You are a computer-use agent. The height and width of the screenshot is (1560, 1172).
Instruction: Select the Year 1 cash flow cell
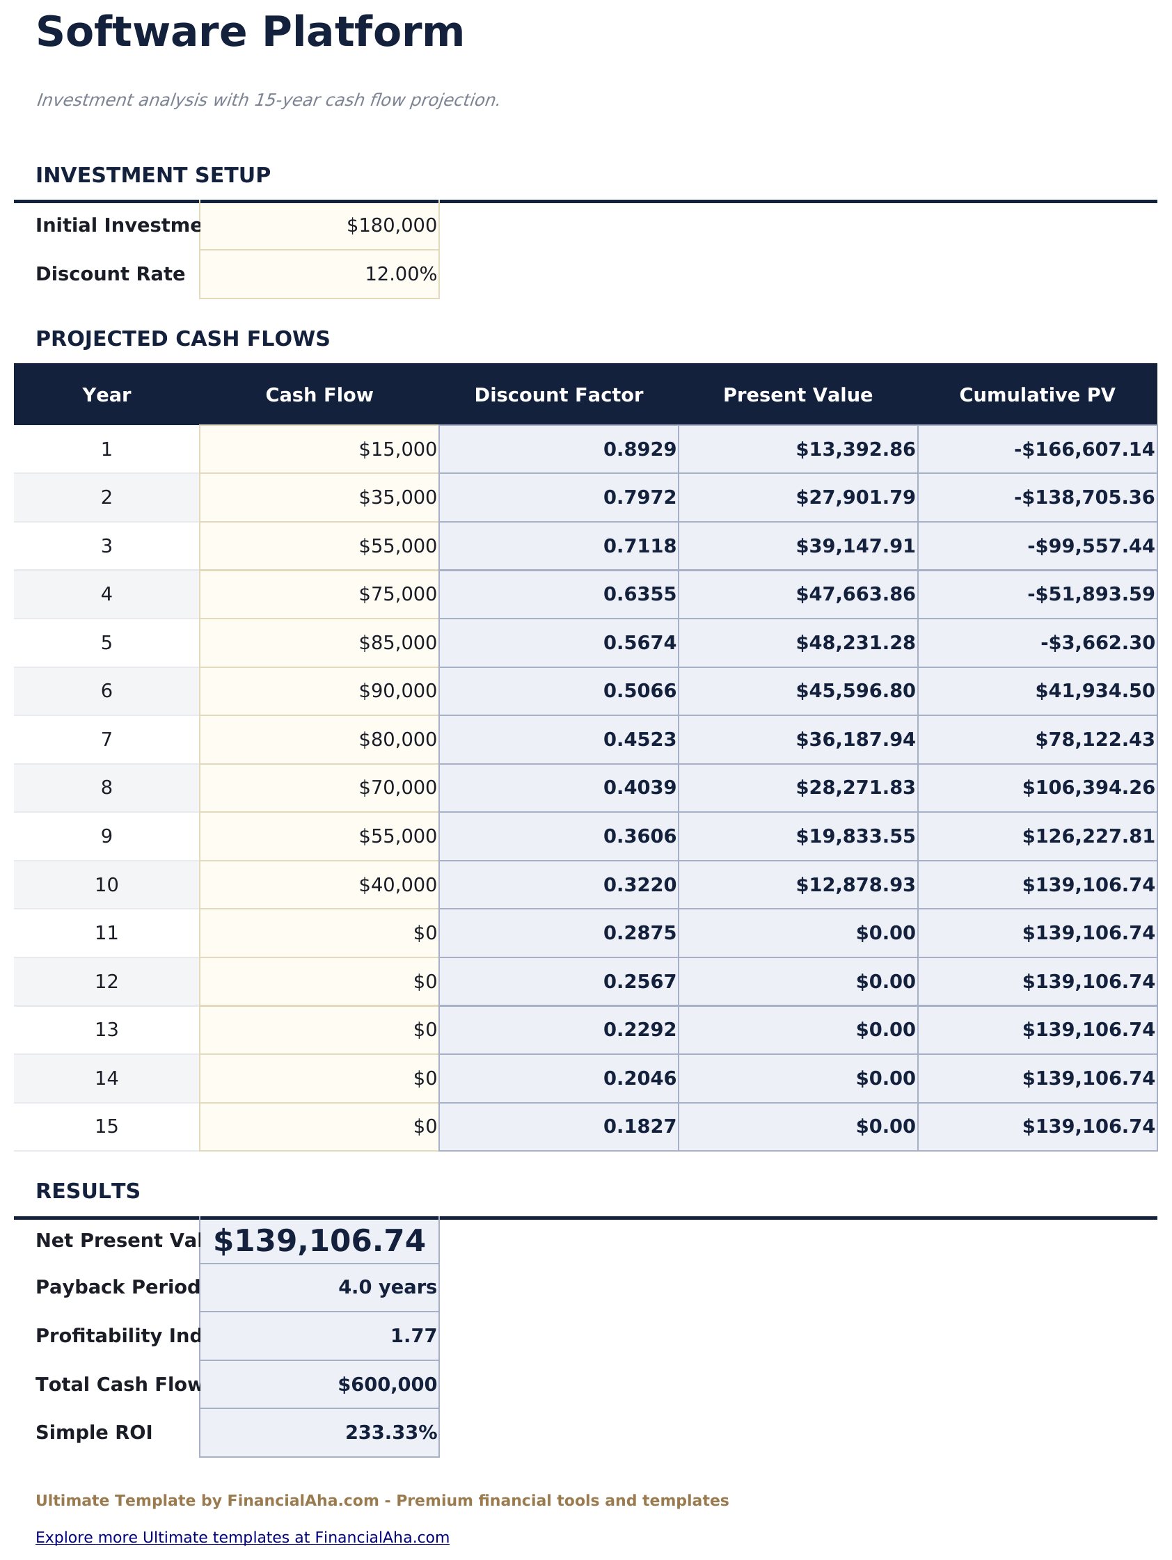[x=319, y=448]
